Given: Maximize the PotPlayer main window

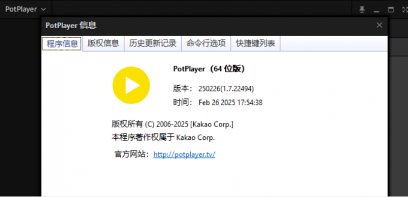Looking at the screenshot, I should click(x=391, y=10).
